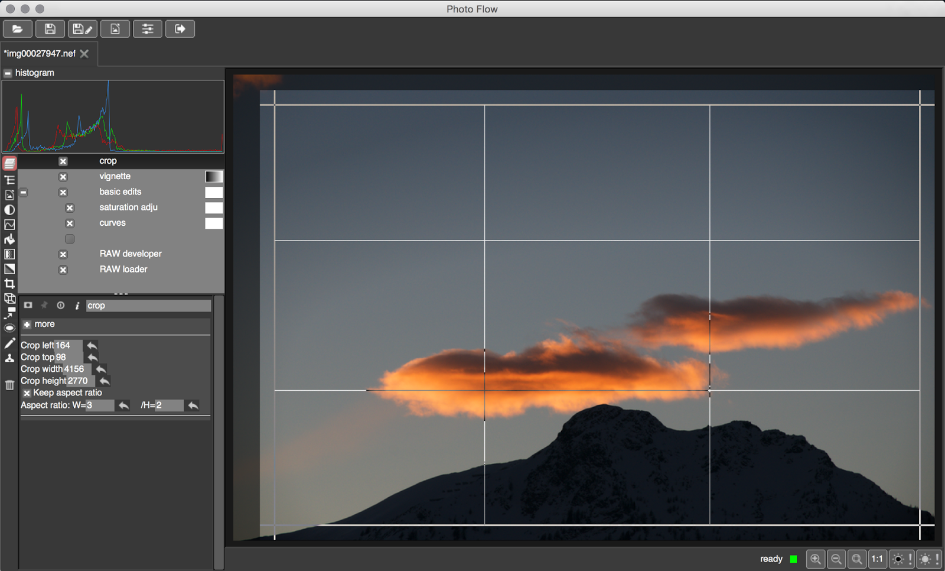Select the pencil draw tool icon

9,343
